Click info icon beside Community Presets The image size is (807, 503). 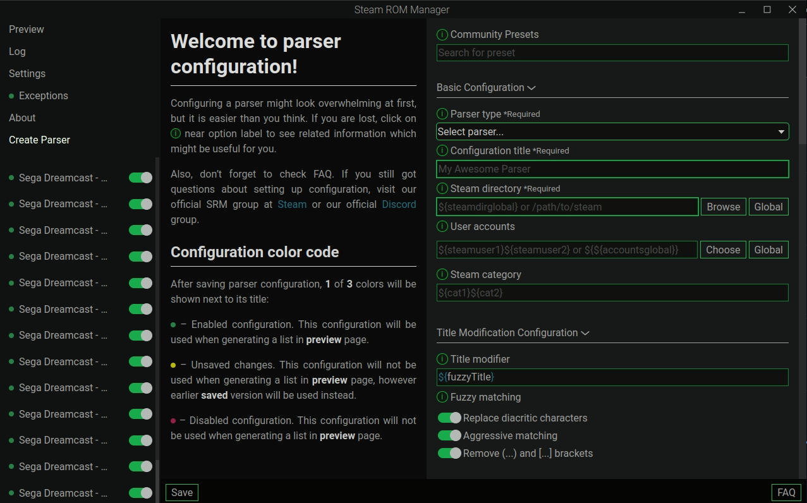[x=442, y=35]
